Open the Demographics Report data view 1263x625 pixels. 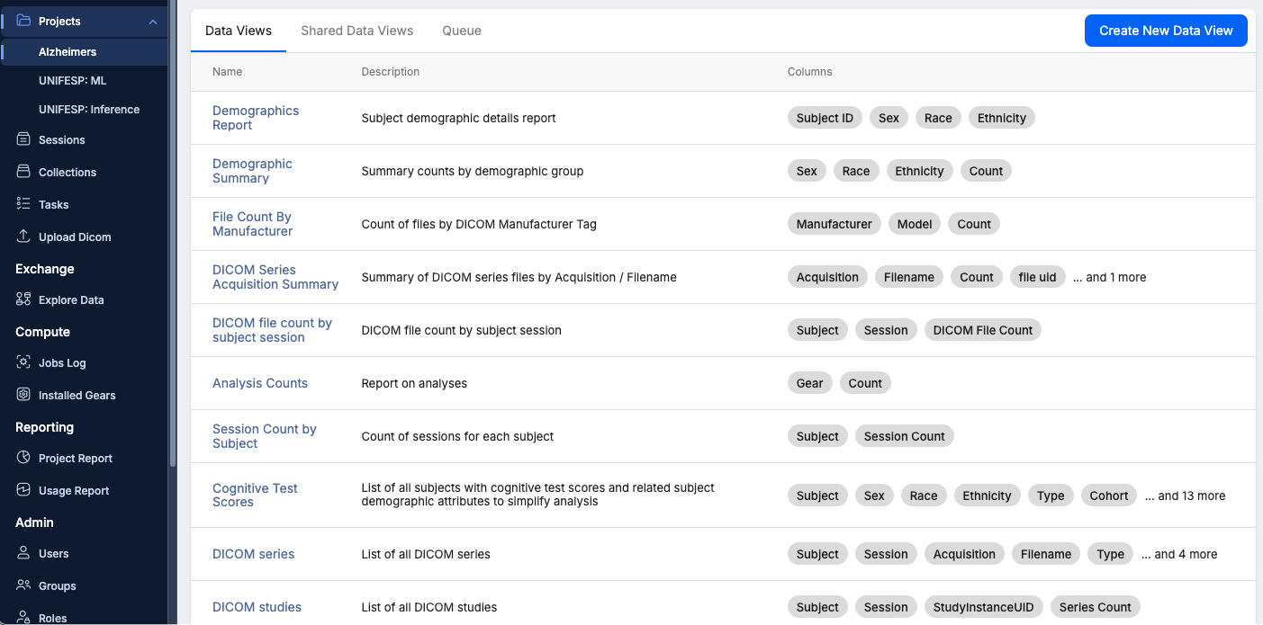click(x=256, y=118)
